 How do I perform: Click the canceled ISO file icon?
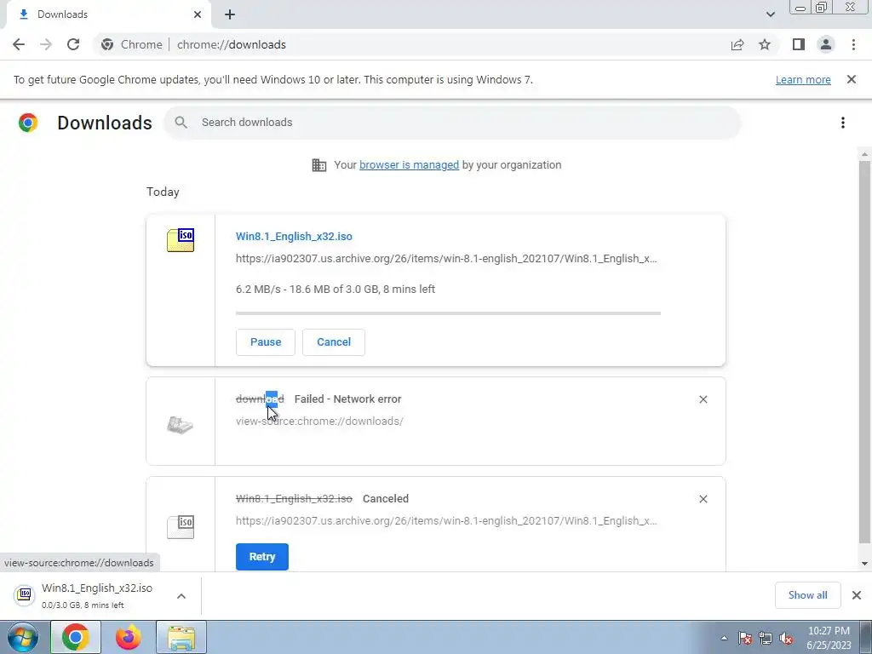(181, 525)
